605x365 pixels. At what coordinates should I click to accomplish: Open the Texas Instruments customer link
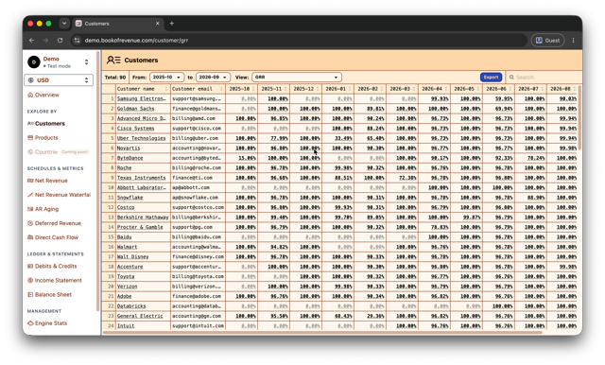click(141, 178)
